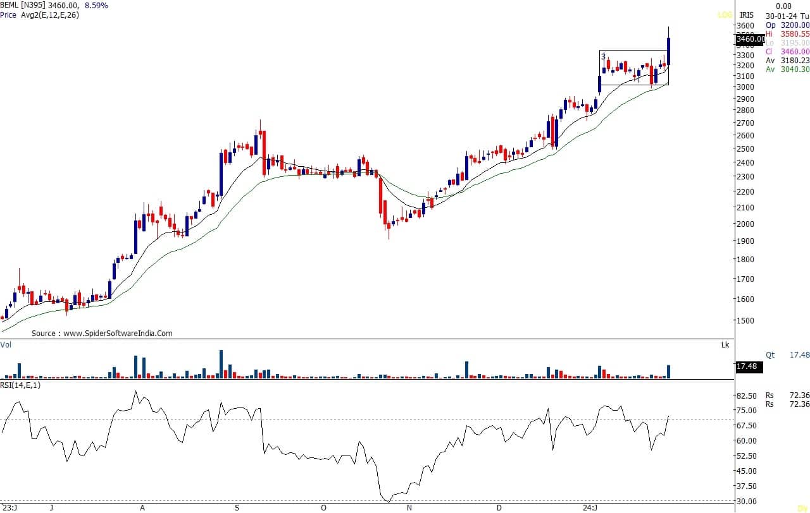Click the 24:J time axis label

click(x=590, y=507)
